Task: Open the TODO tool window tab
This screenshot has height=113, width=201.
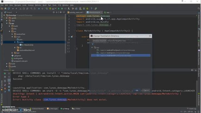Action: click(x=76, y=109)
